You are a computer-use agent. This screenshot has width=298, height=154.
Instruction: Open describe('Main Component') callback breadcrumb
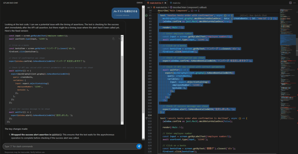point(190,7)
